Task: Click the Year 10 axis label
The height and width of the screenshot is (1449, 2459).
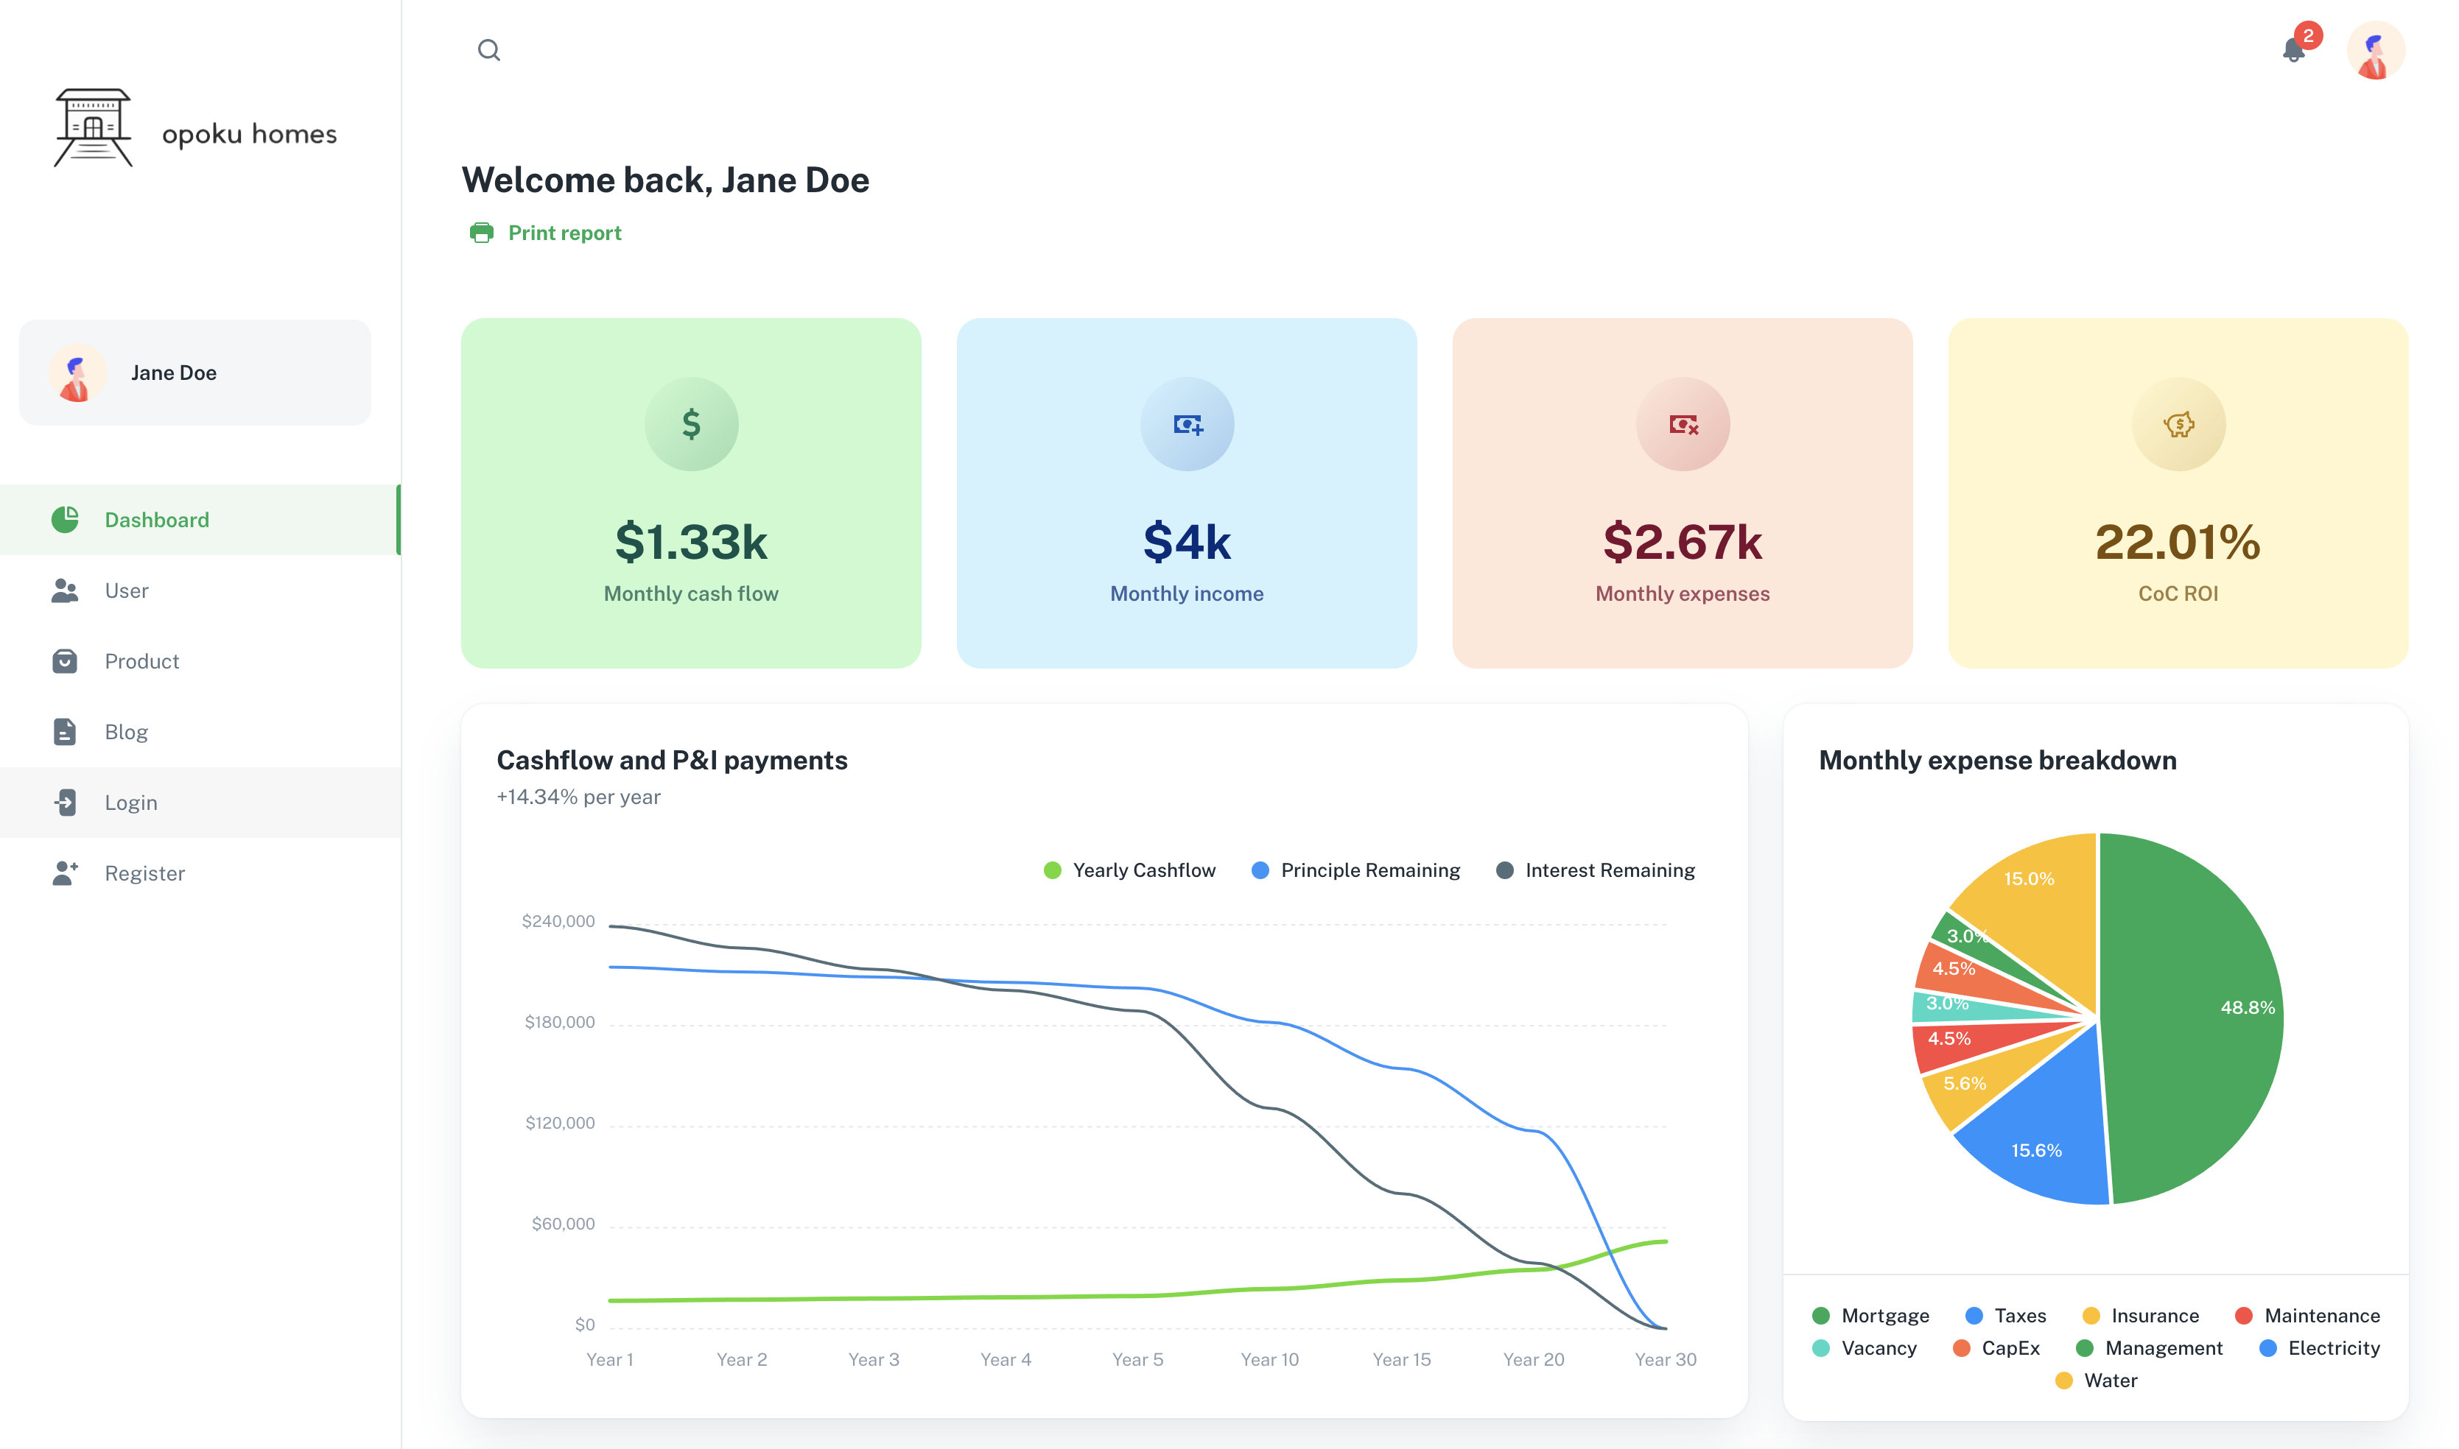Action: coord(1269,1359)
